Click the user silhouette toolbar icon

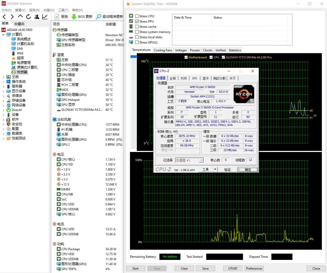37,17
